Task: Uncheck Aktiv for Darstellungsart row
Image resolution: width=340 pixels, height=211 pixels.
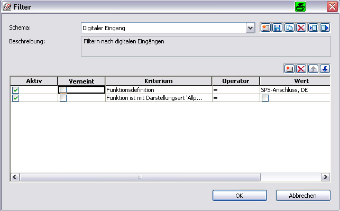Action: pos(16,98)
